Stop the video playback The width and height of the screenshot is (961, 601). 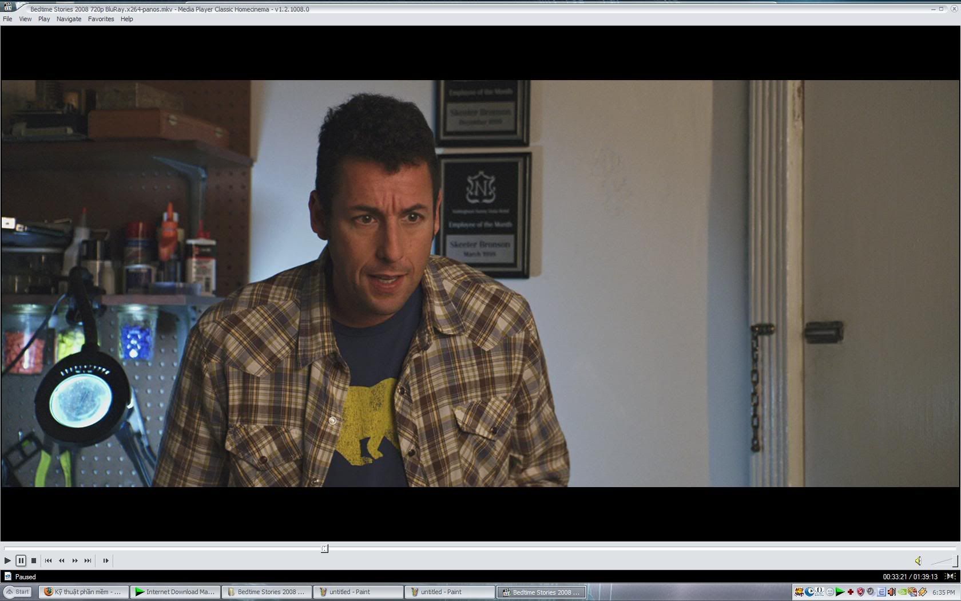point(34,560)
